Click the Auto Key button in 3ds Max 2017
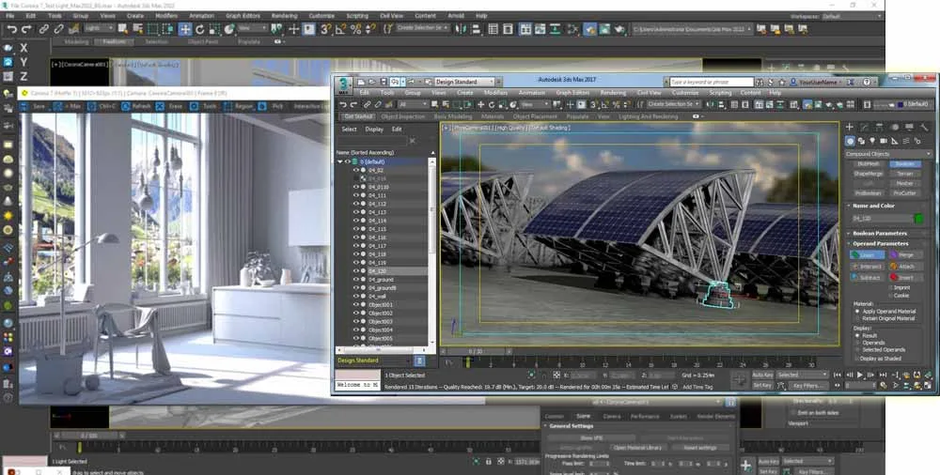Screen dimensions: 940x475 pos(762,375)
